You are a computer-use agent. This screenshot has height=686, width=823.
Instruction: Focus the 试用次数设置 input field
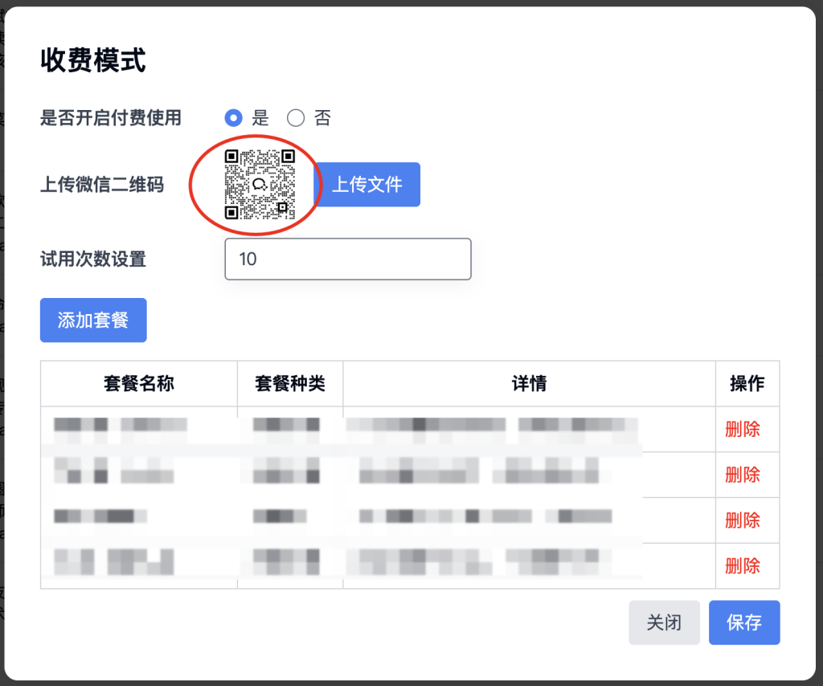(348, 259)
